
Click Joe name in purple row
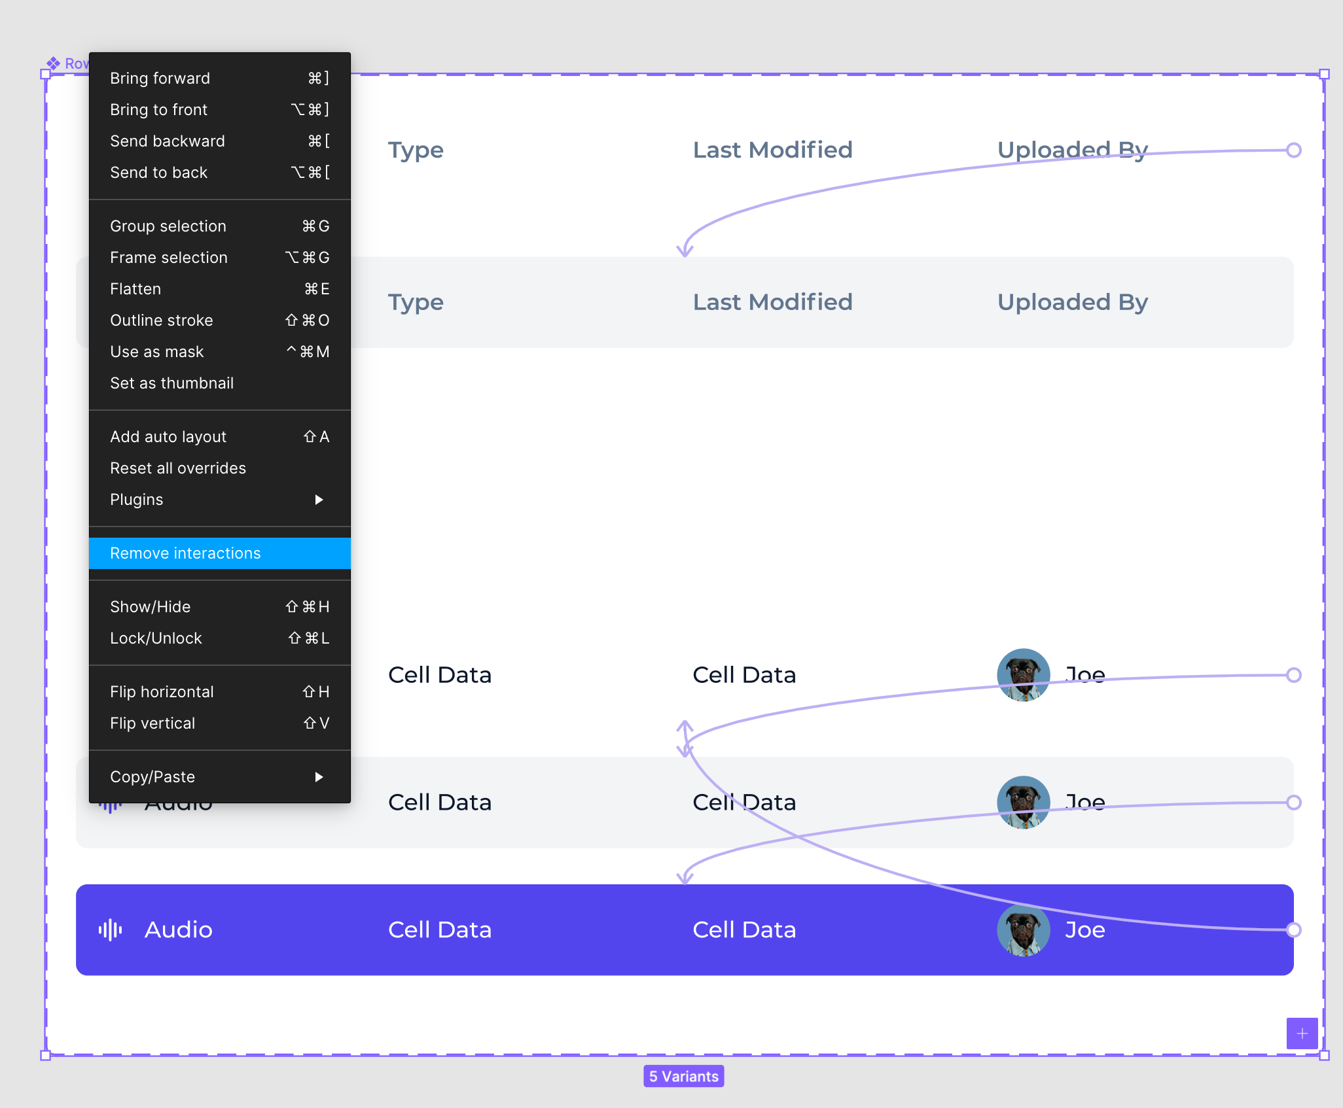point(1084,929)
